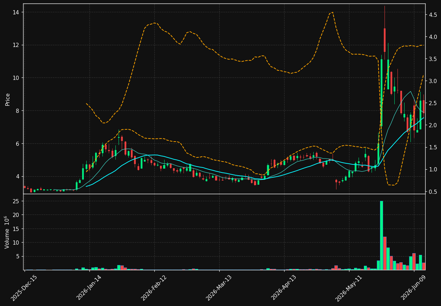Select the 2026-Jun-09 date label
The height and width of the screenshot is (306, 441).
coord(414,288)
